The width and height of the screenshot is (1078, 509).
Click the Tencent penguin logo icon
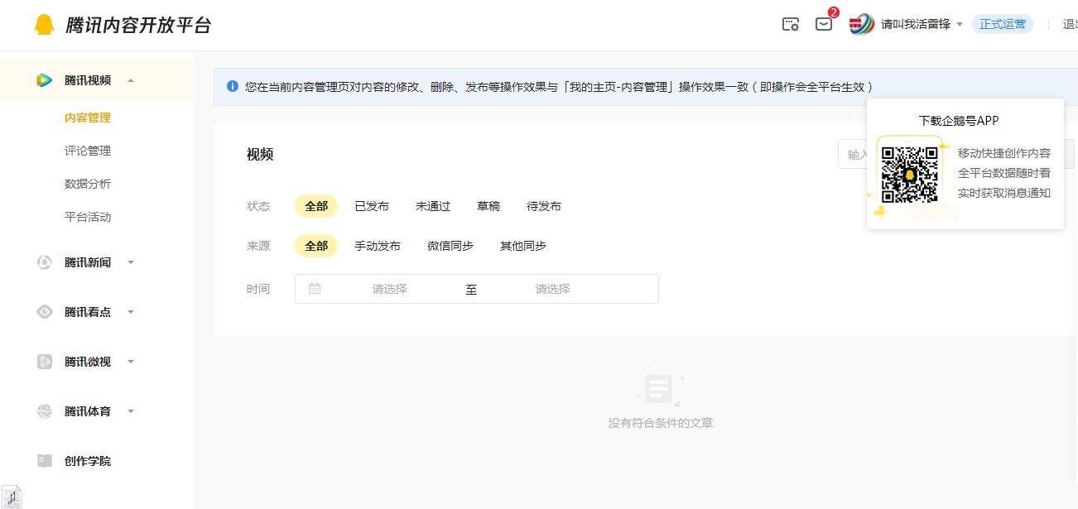pos(44,25)
